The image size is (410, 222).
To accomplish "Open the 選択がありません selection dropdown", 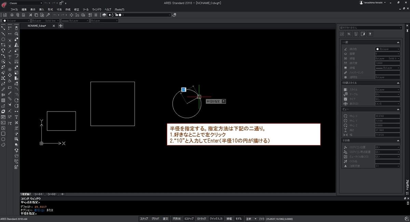I will (371, 28).
